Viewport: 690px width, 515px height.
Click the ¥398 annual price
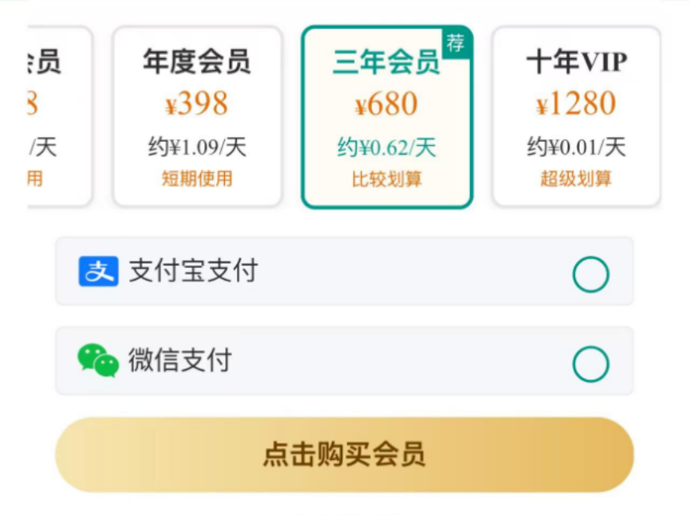click(x=197, y=104)
